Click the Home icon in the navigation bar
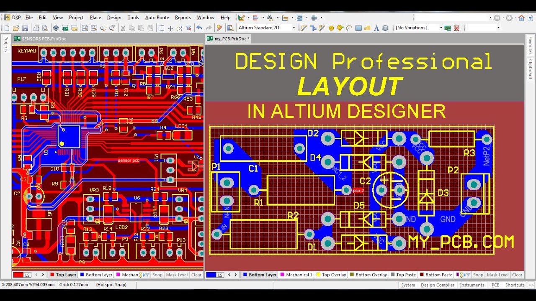 [x=521, y=18]
